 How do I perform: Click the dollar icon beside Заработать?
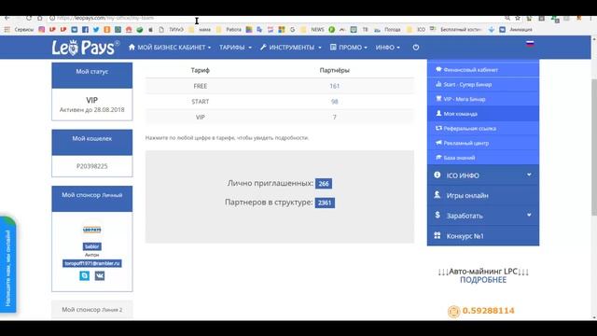[x=437, y=216]
